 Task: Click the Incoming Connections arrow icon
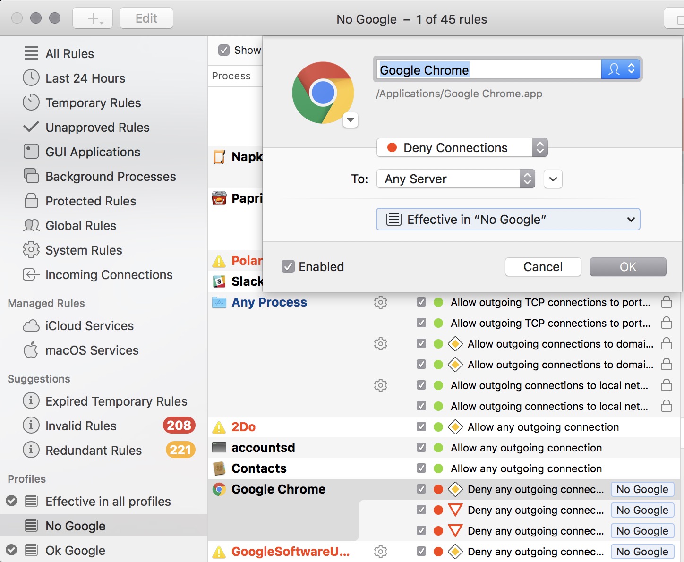point(31,274)
